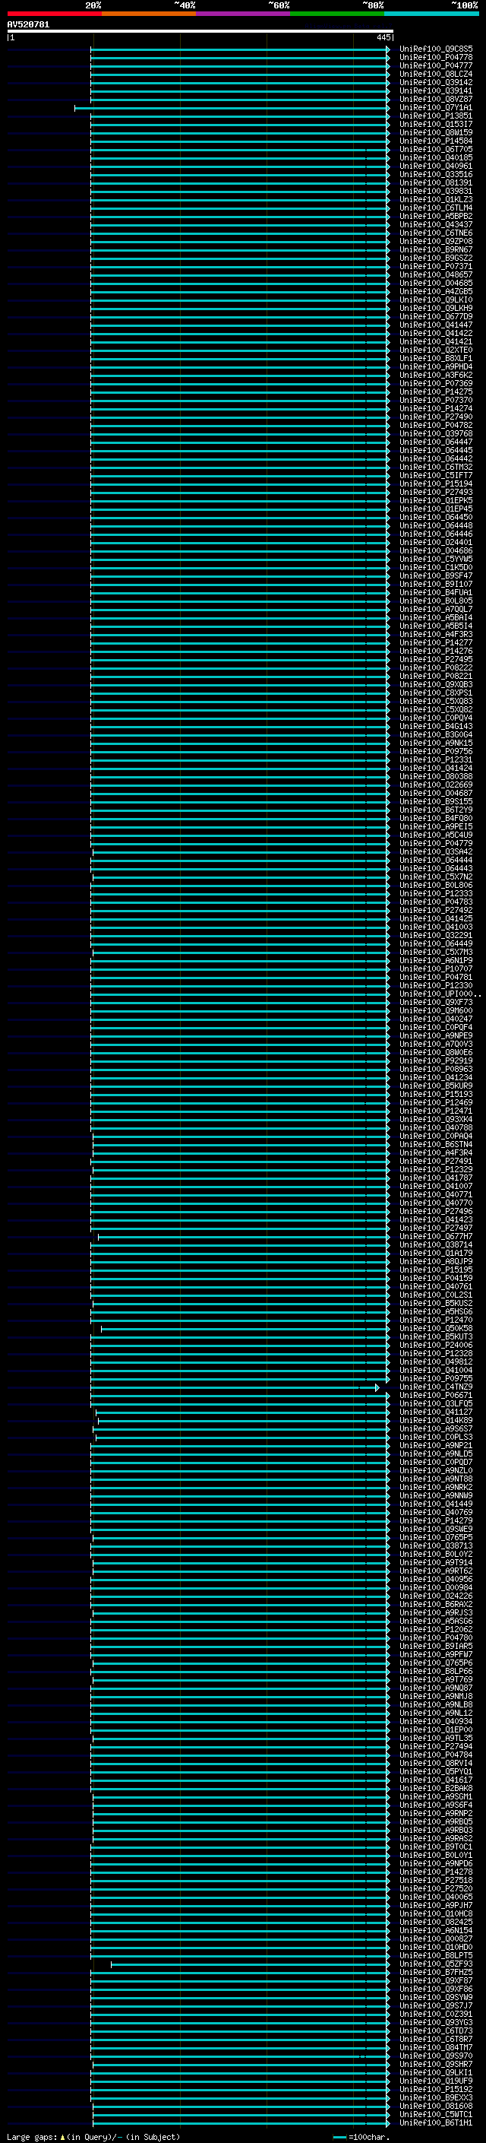Open UniRef100_Q9XF73 entry
Screen dimensions: 486x2143
pos(436,1003)
